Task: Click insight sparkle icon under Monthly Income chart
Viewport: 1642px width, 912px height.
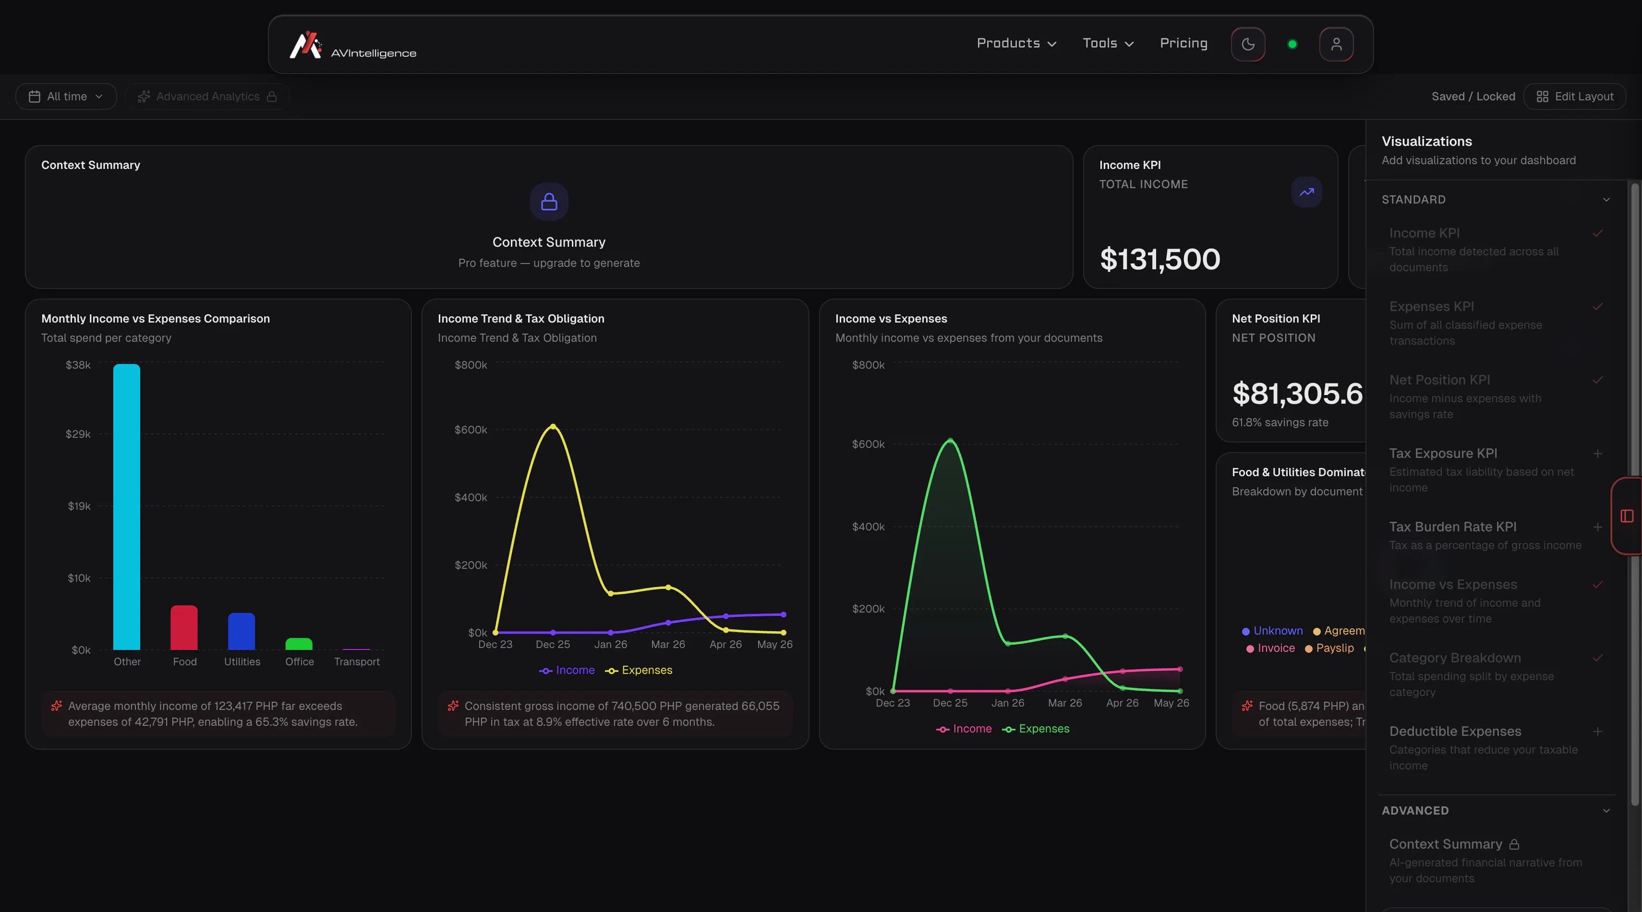Action: click(x=57, y=706)
